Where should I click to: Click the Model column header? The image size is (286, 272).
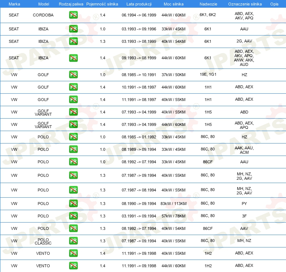44,4
